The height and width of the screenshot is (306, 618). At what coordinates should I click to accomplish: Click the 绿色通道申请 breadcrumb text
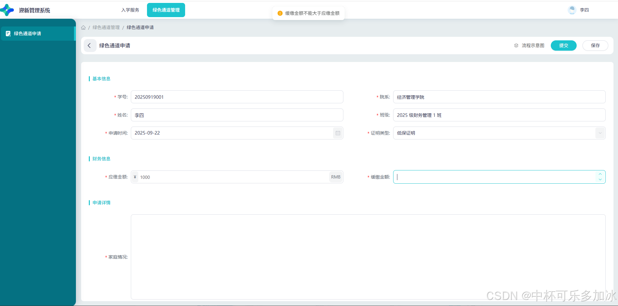click(140, 27)
